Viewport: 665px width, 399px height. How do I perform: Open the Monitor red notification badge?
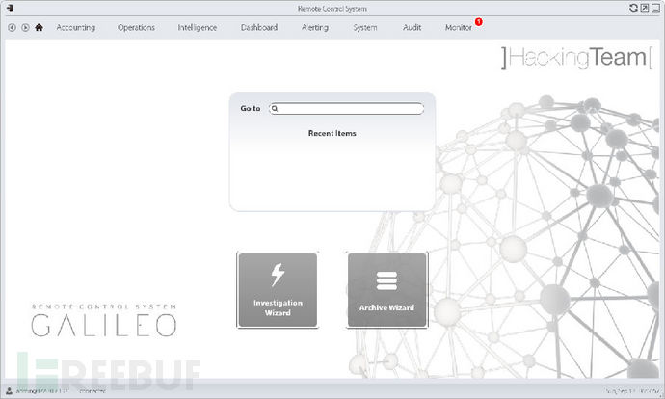[479, 21]
